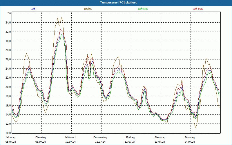The width and height of the screenshot is (232, 145).
Task: Click the 'Luft Max' legend label
Action: coord(198,9)
